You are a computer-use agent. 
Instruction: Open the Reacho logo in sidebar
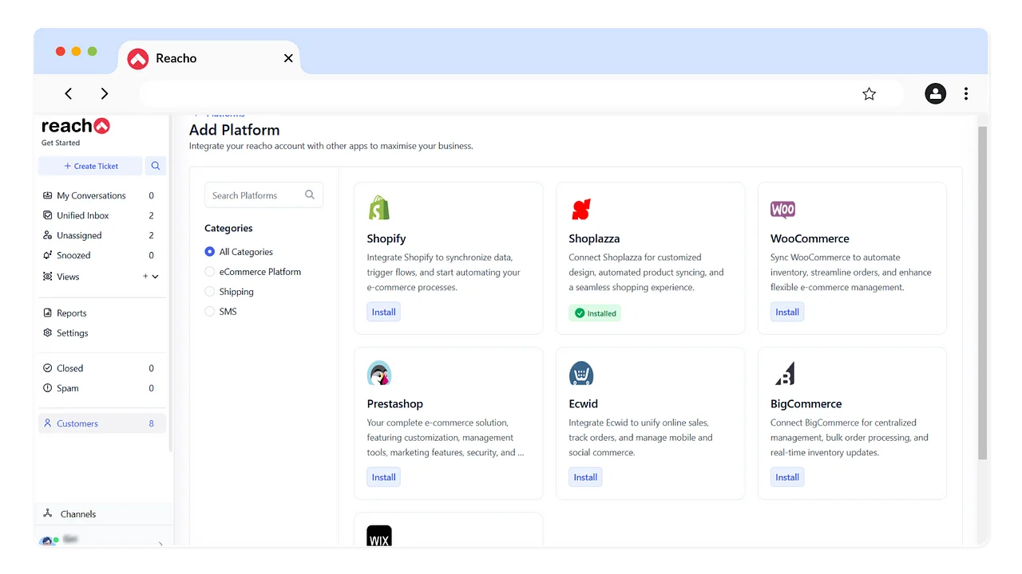pyautogui.click(x=75, y=126)
